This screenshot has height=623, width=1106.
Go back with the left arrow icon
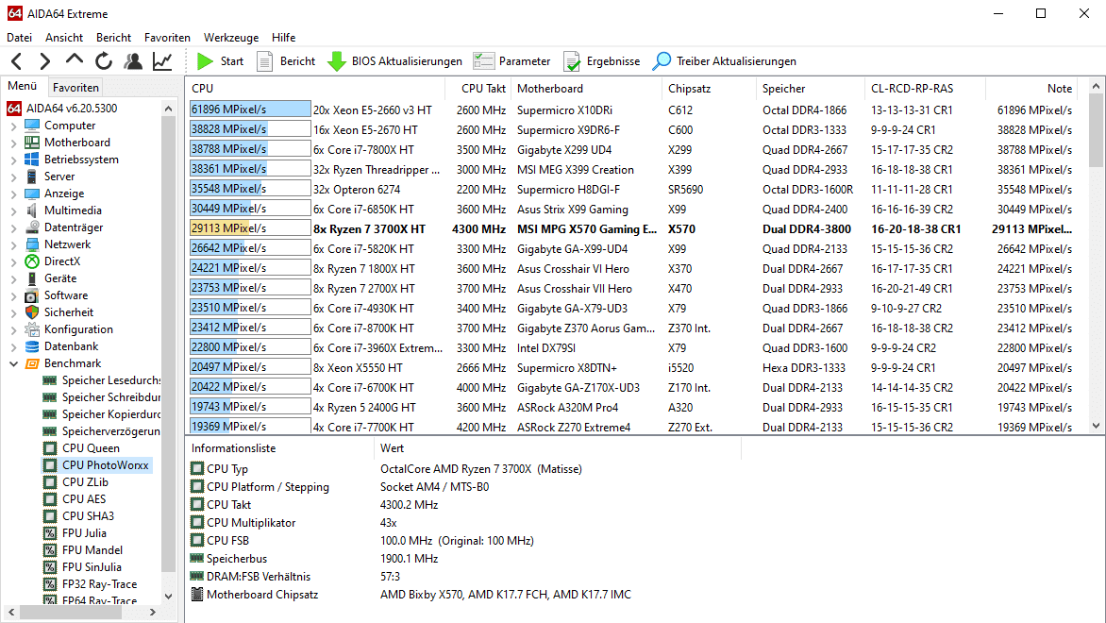pyautogui.click(x=17, y=61)
